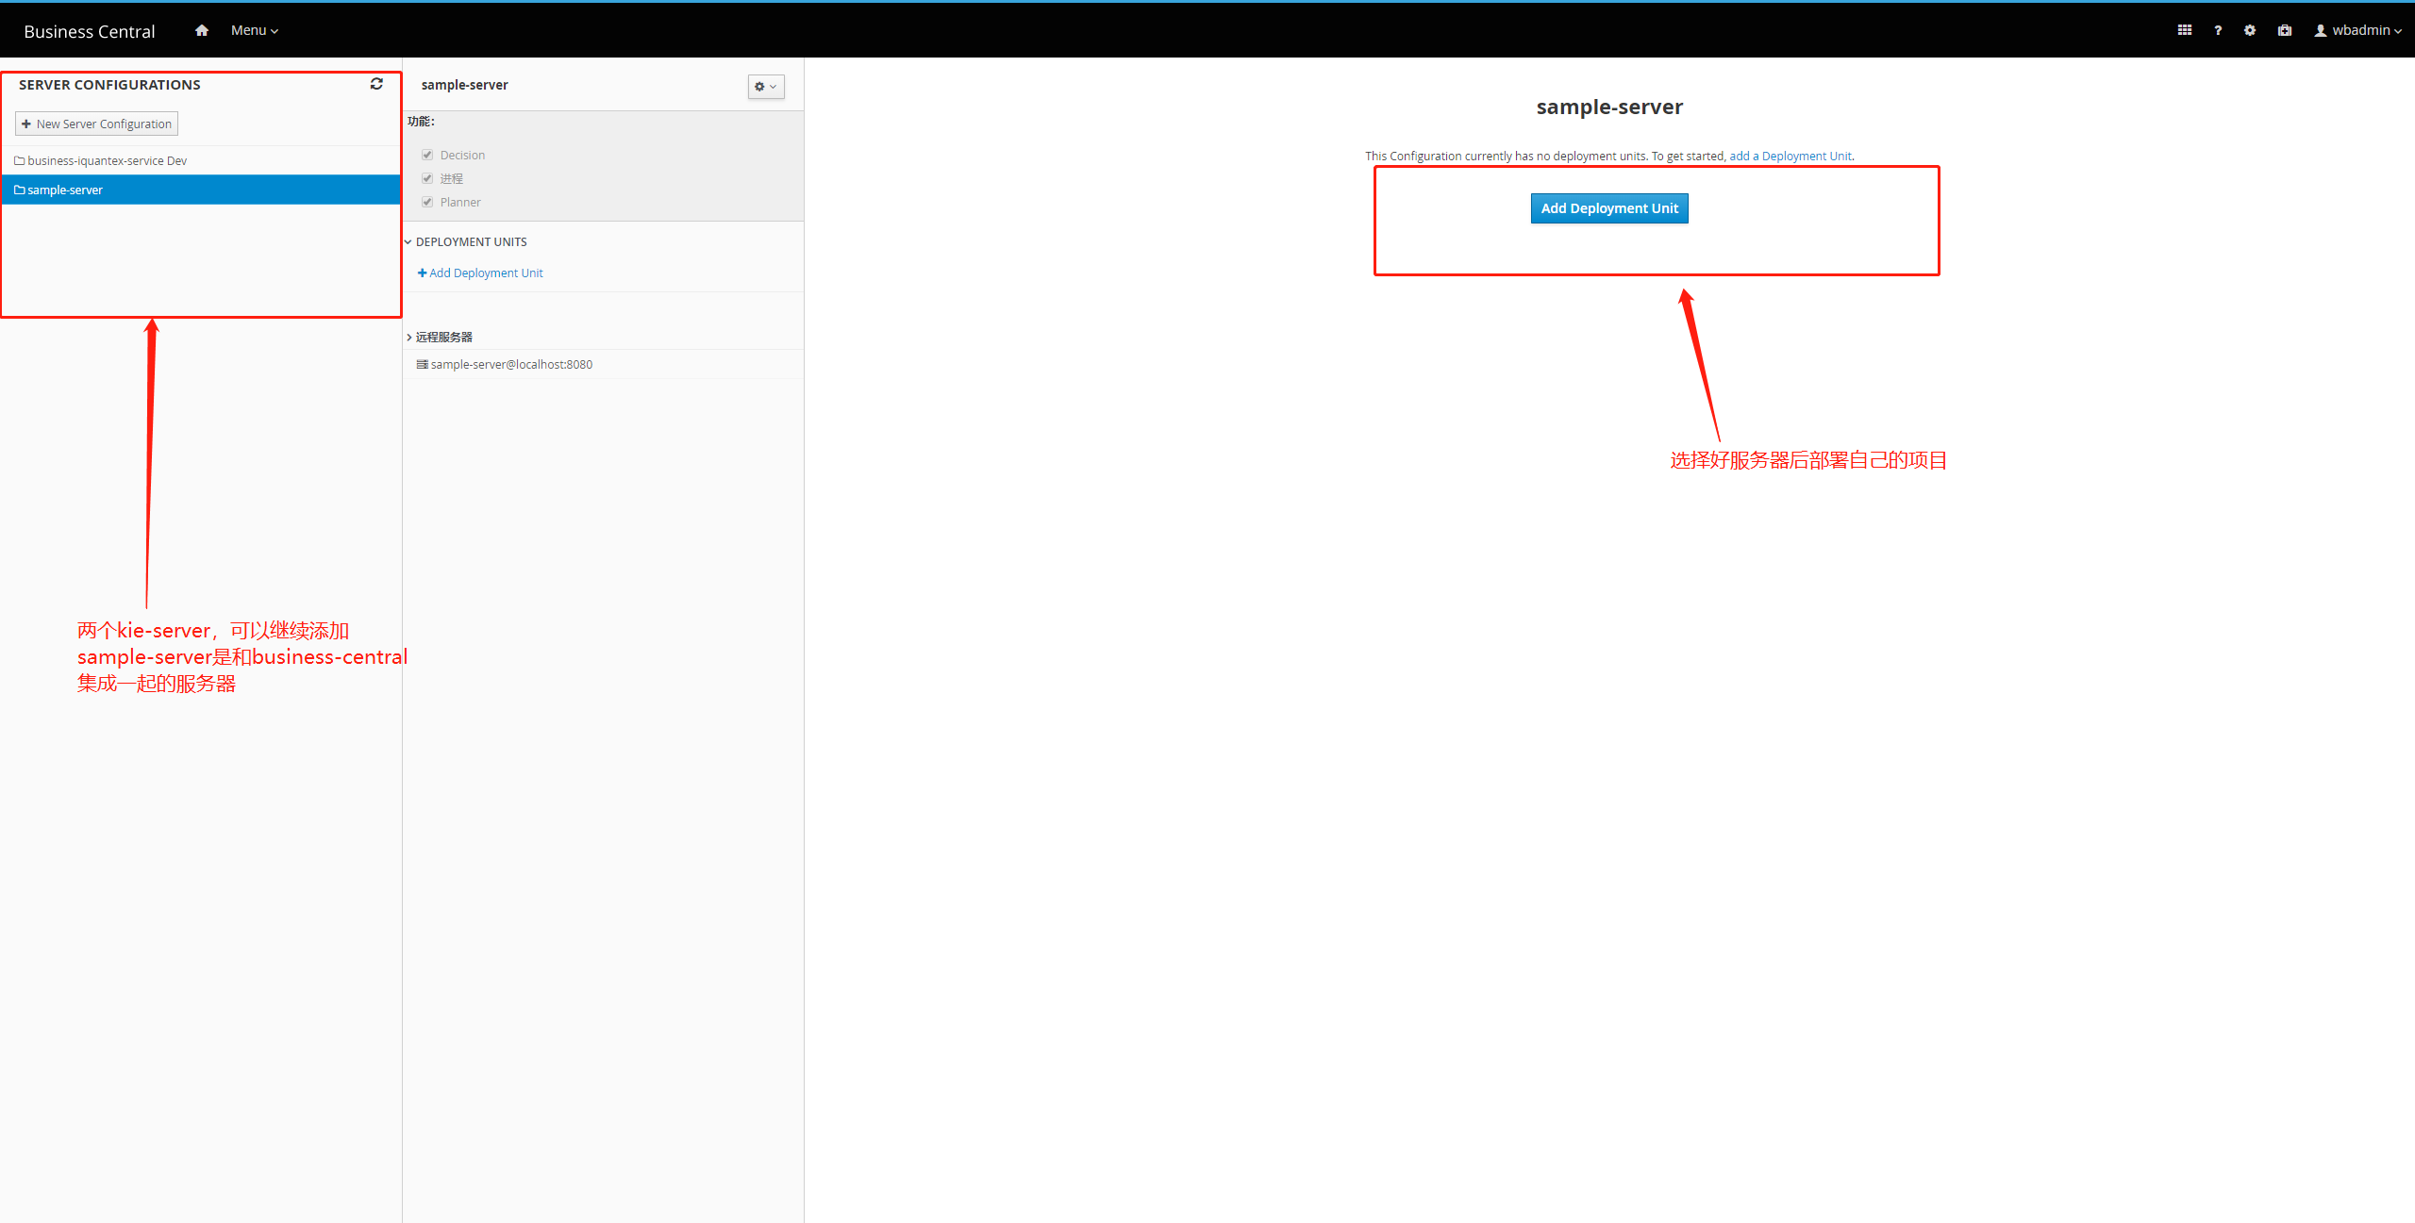Open admin settings gear in header

2250,30
